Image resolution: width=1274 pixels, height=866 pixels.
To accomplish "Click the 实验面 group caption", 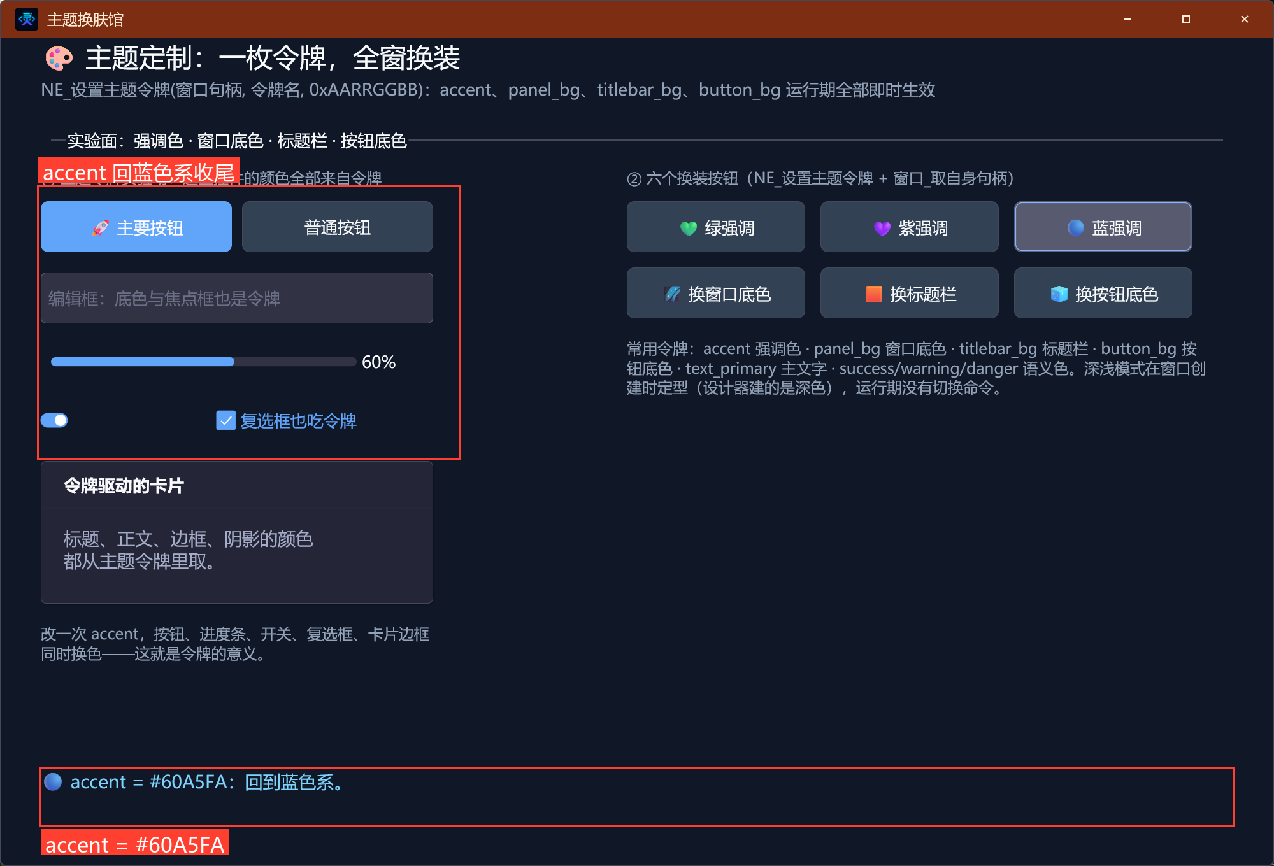I will [x=237, y=141].
